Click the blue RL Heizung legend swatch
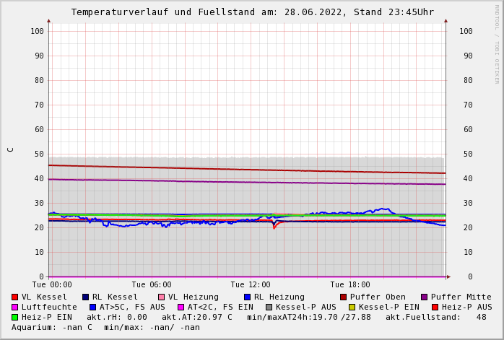 click(x=248, y=297)
